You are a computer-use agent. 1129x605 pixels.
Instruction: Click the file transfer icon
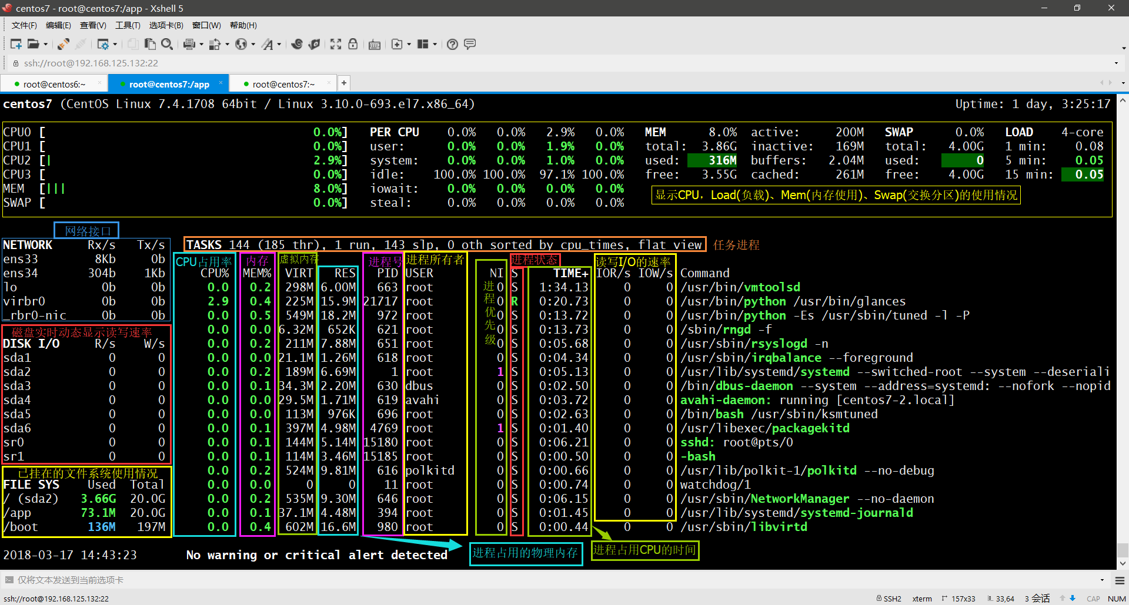tap(215, 44)
